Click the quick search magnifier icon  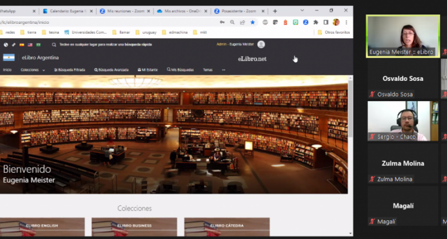[x=54, y=45]
